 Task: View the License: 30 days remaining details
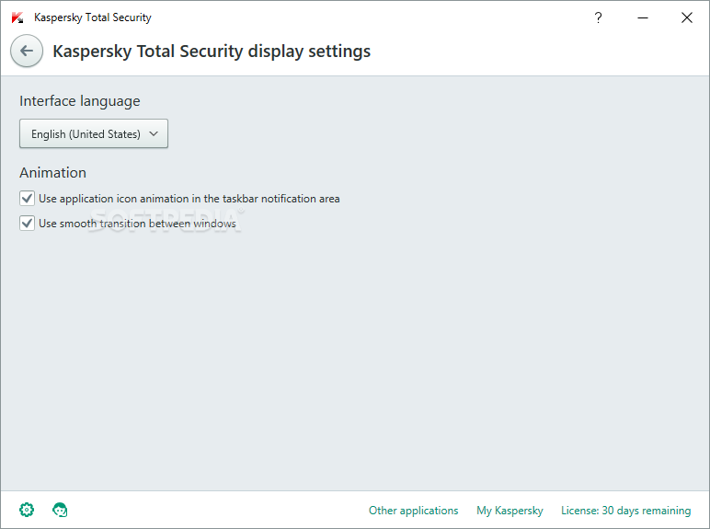pyautogui.click(x=625, y=511)
